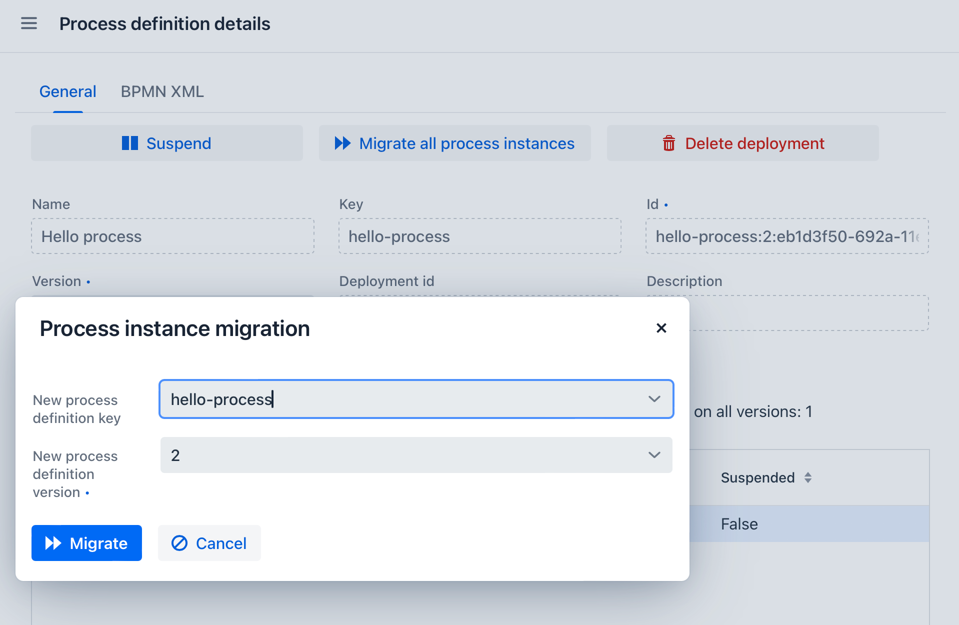Image resolution: width=959 pixels, height=625 pixels.
Task: Expand the new process definition key dropdown
Action: pos(653,399)
